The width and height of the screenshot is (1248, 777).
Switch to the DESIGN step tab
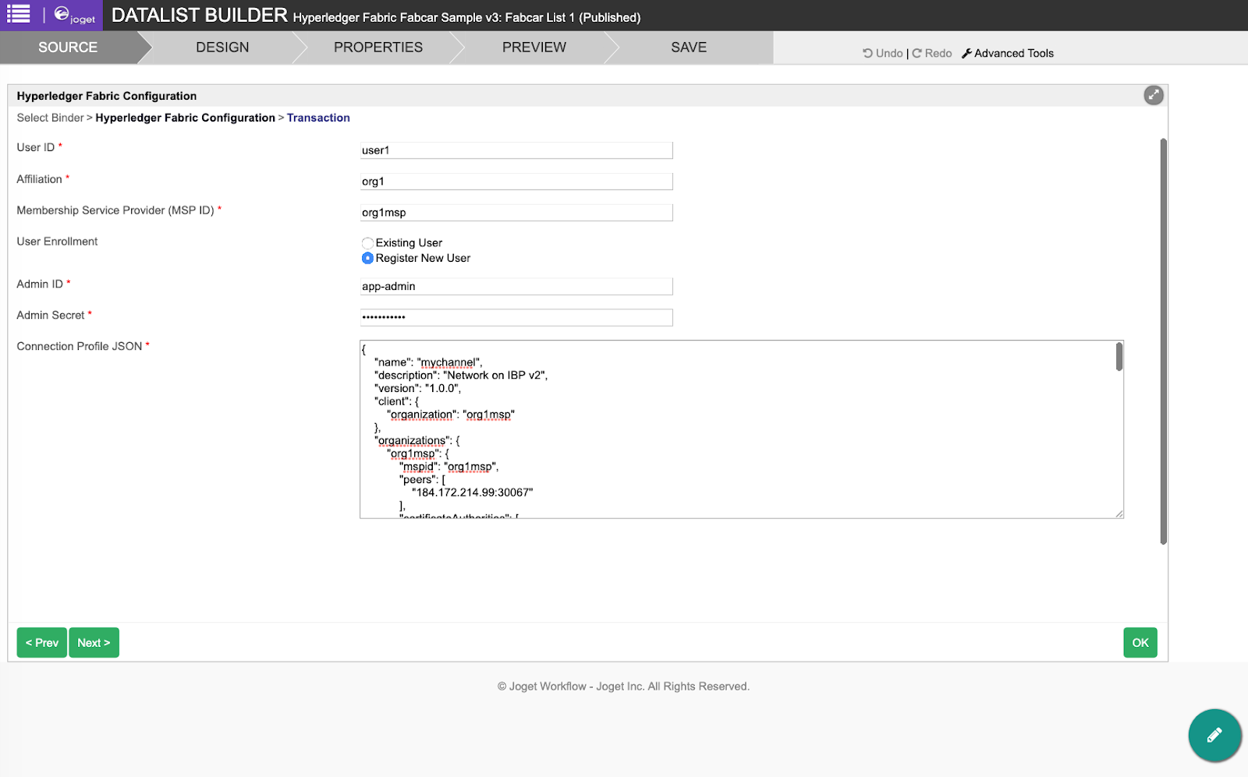[x=222, y=48]
